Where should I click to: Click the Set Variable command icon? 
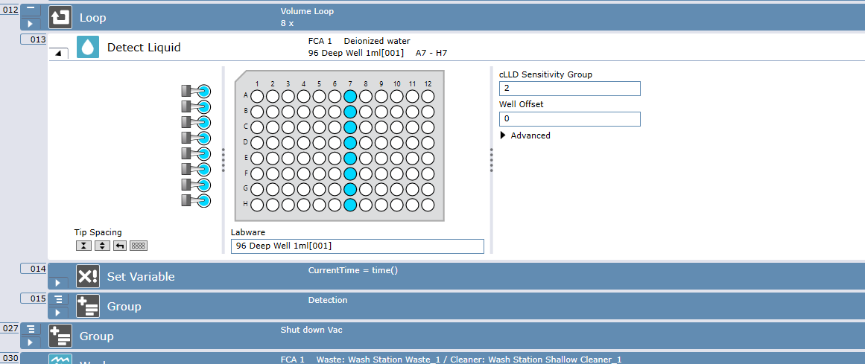88,277
